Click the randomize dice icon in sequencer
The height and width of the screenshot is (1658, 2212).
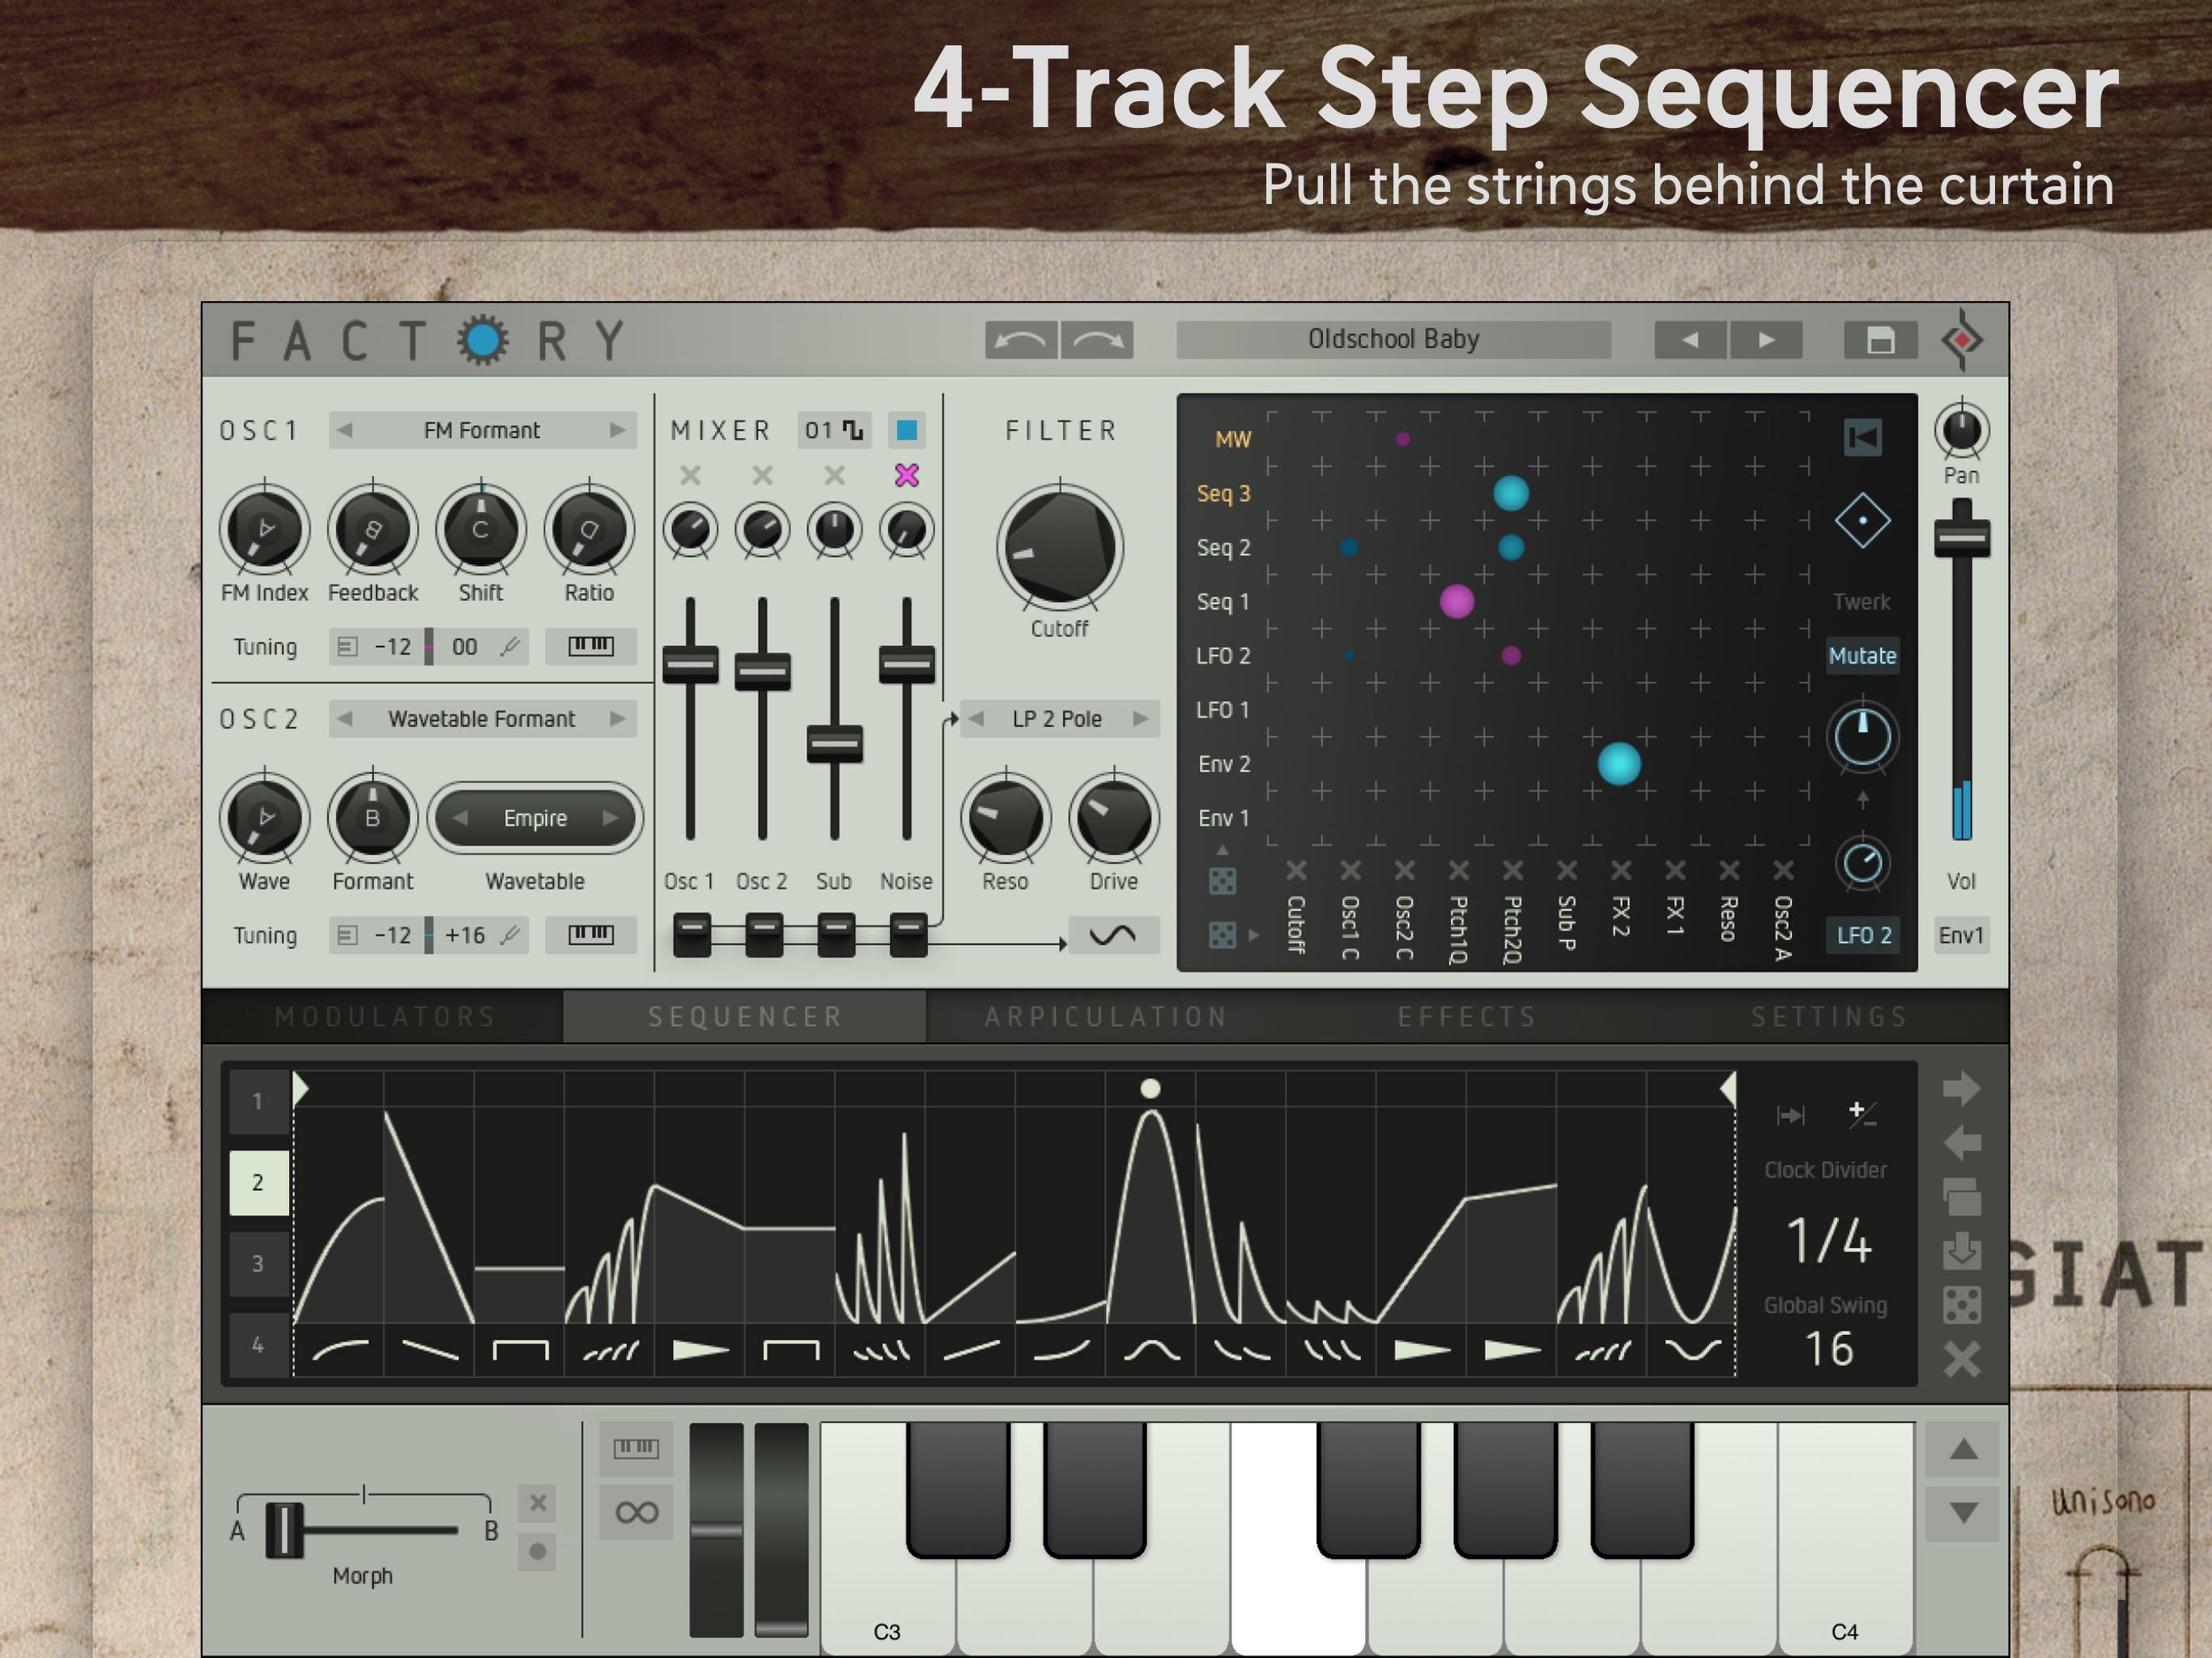coord(1961,1305)
